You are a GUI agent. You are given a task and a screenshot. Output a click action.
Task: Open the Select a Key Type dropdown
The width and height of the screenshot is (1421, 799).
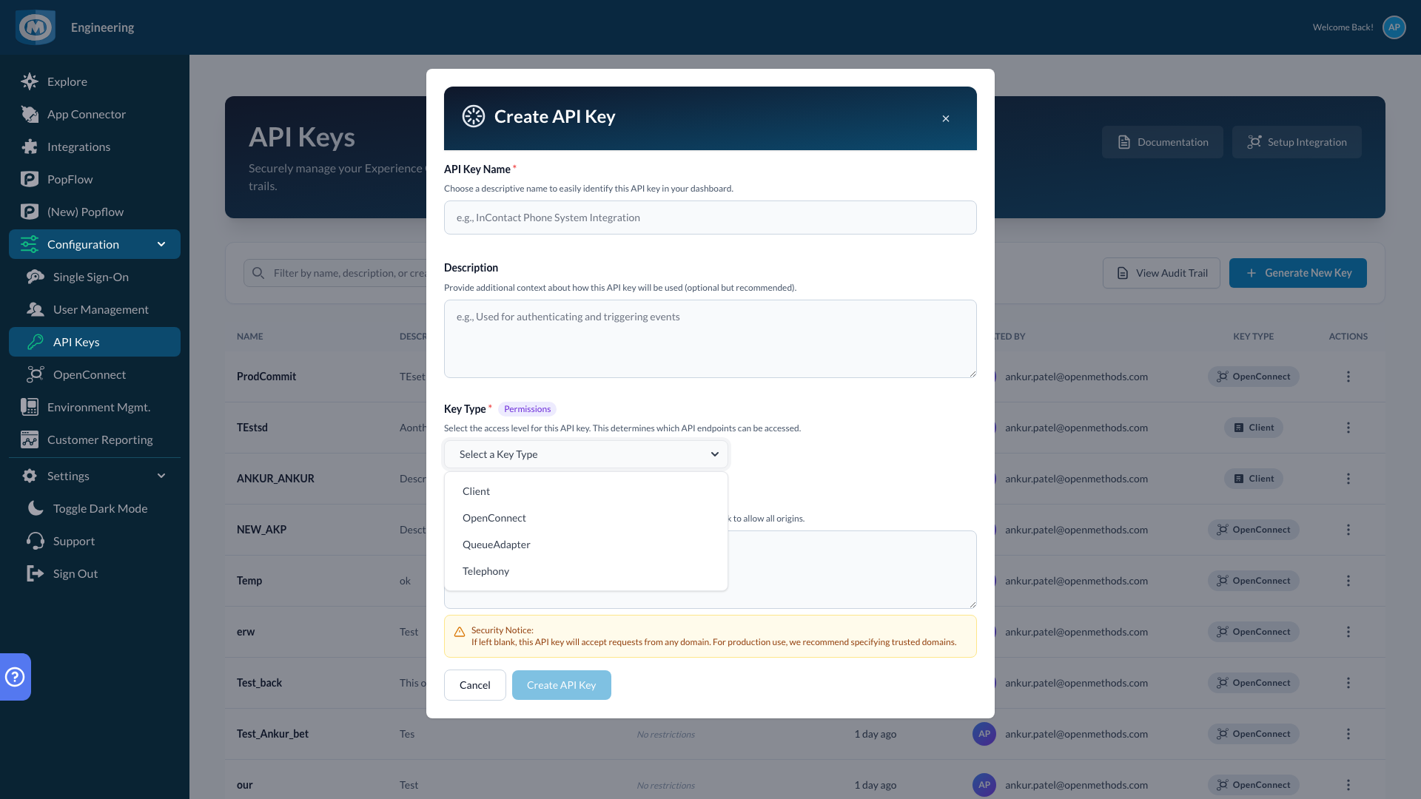(x=586, y=454)
